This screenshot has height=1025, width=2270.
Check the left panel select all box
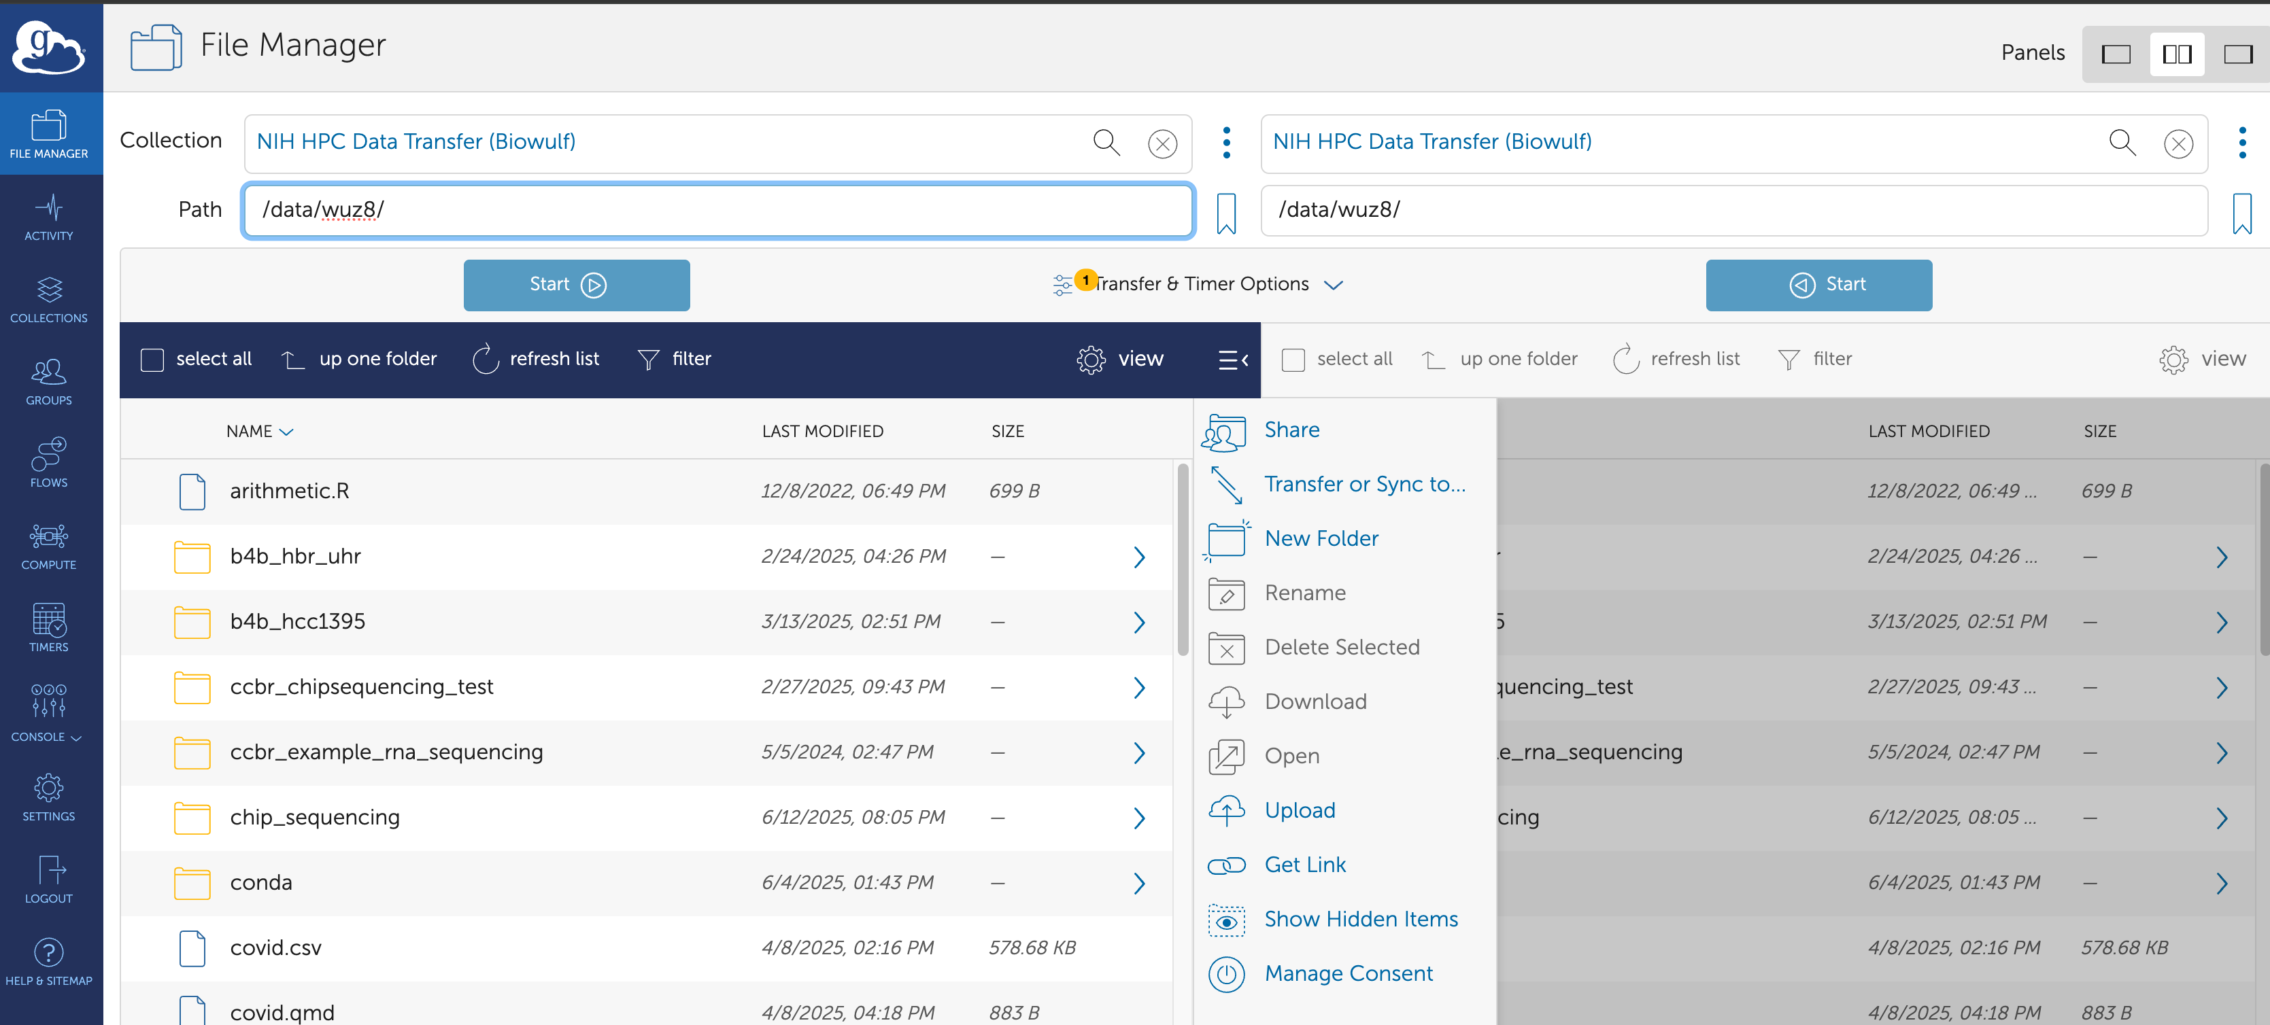152,360
